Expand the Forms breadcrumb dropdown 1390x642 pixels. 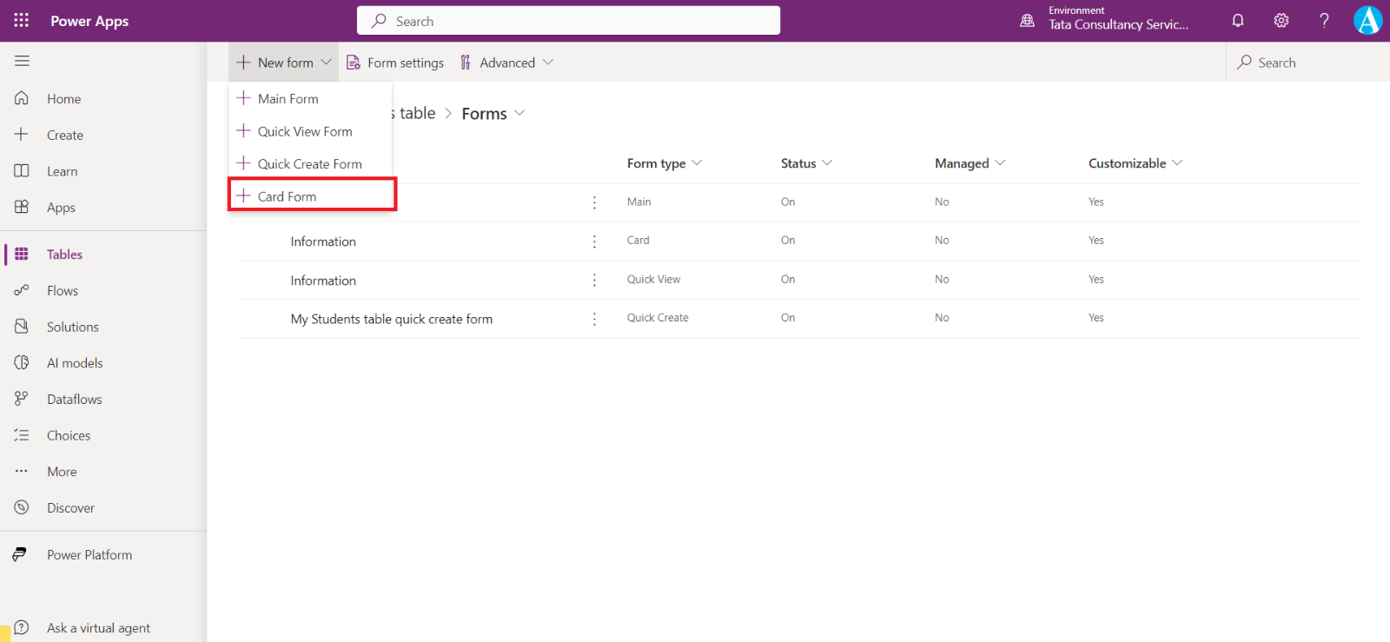(x=520, y=113)
